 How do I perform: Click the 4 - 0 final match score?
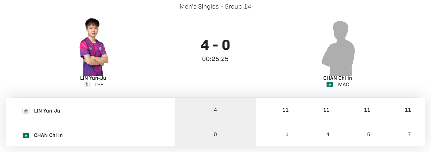click(215, 45)
